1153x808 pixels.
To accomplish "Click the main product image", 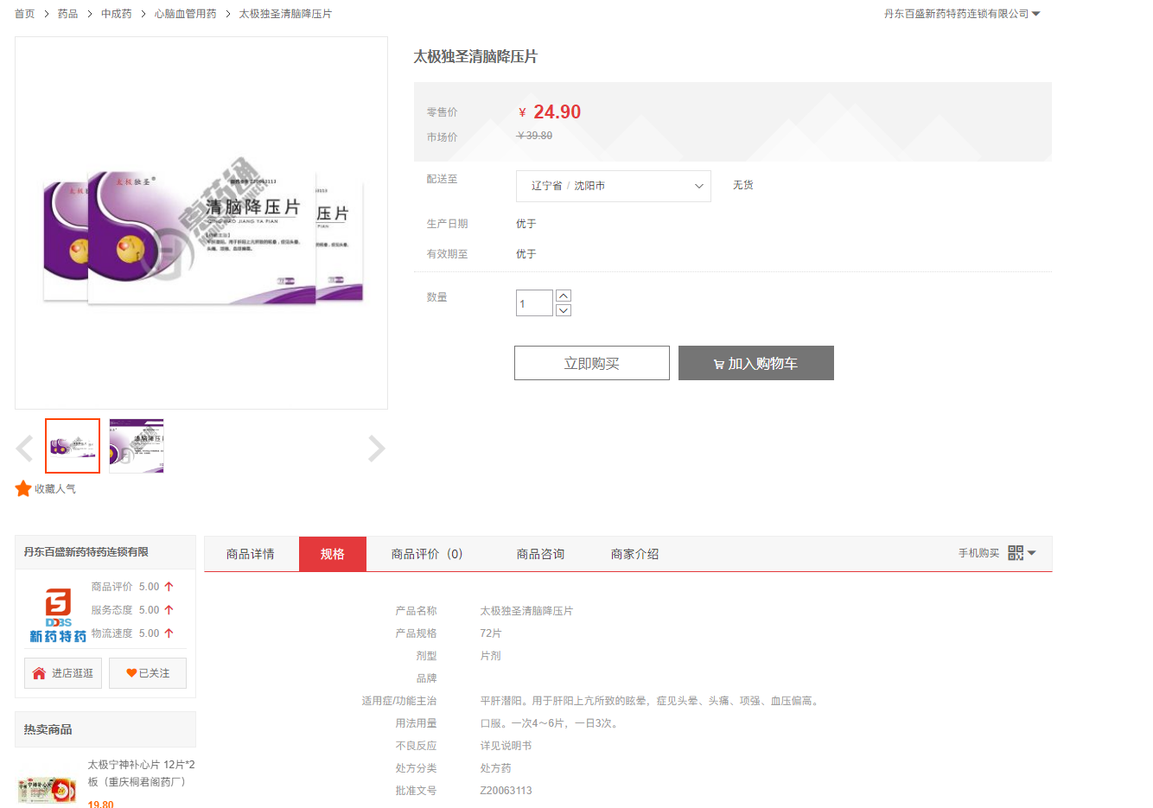I will pyautogui.click(x=201, y=223).
